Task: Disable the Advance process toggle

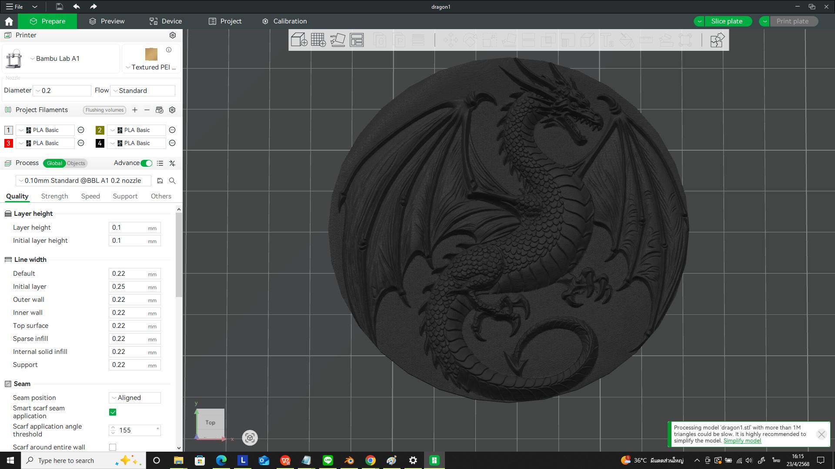Action: (x=146, y=163)
